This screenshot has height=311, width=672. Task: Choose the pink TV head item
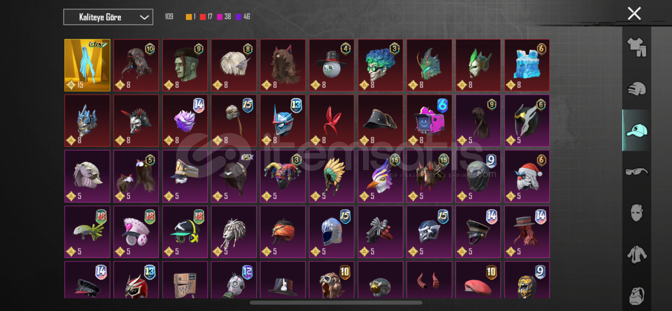pos(429,121)
